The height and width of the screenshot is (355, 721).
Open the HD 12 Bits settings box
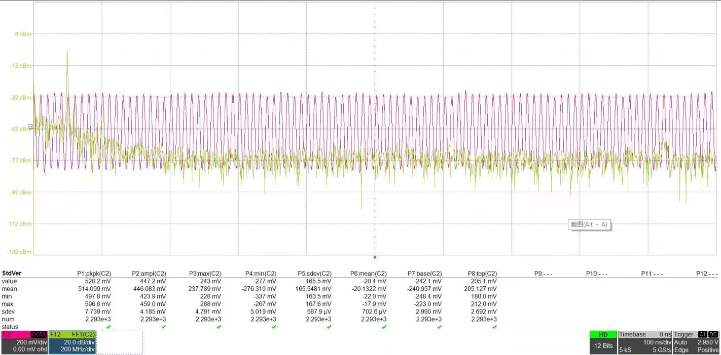[x=603, y=342]
